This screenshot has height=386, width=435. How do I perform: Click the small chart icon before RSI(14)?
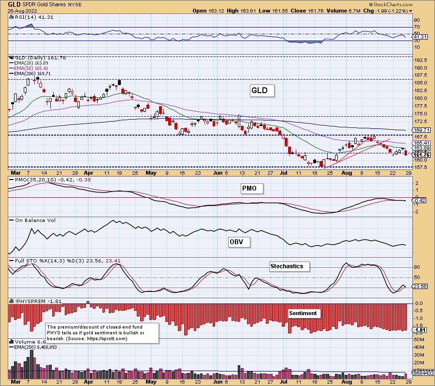pyautogui.click(x=11, y=17)
